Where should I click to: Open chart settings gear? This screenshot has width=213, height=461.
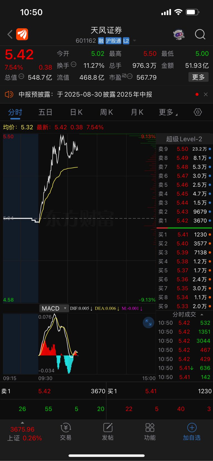[198, 112]
